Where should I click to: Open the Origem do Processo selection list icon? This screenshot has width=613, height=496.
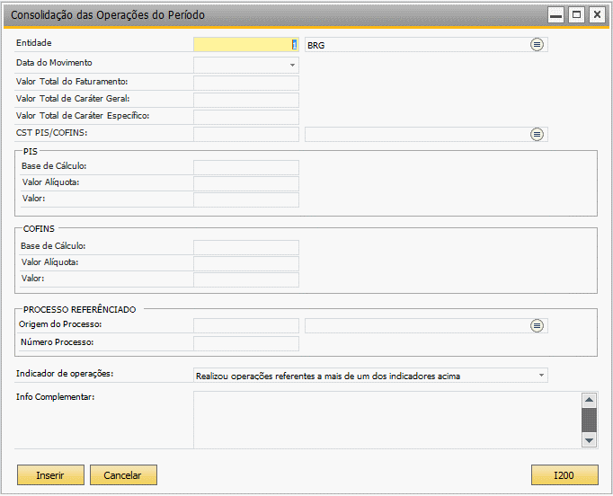coord(537,325)
